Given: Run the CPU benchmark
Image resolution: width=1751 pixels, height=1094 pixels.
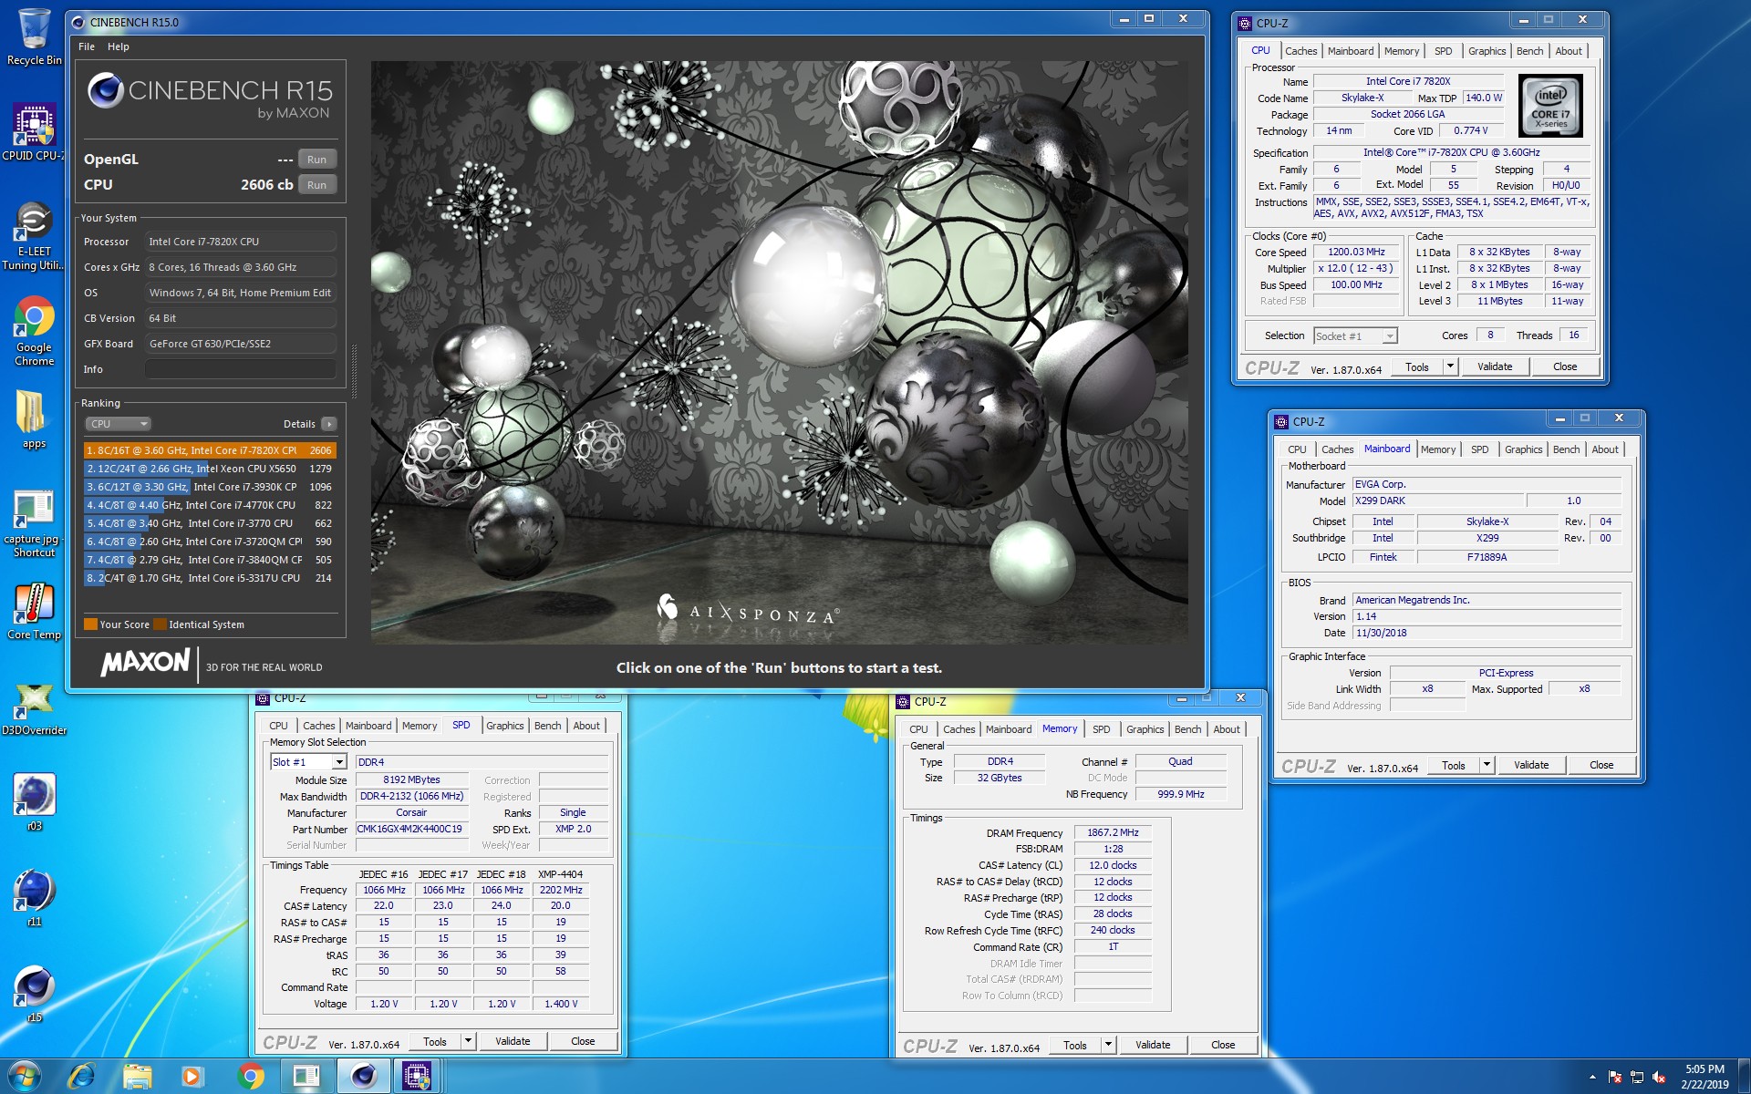Looking at the screenshot, I should click(316, 185).
